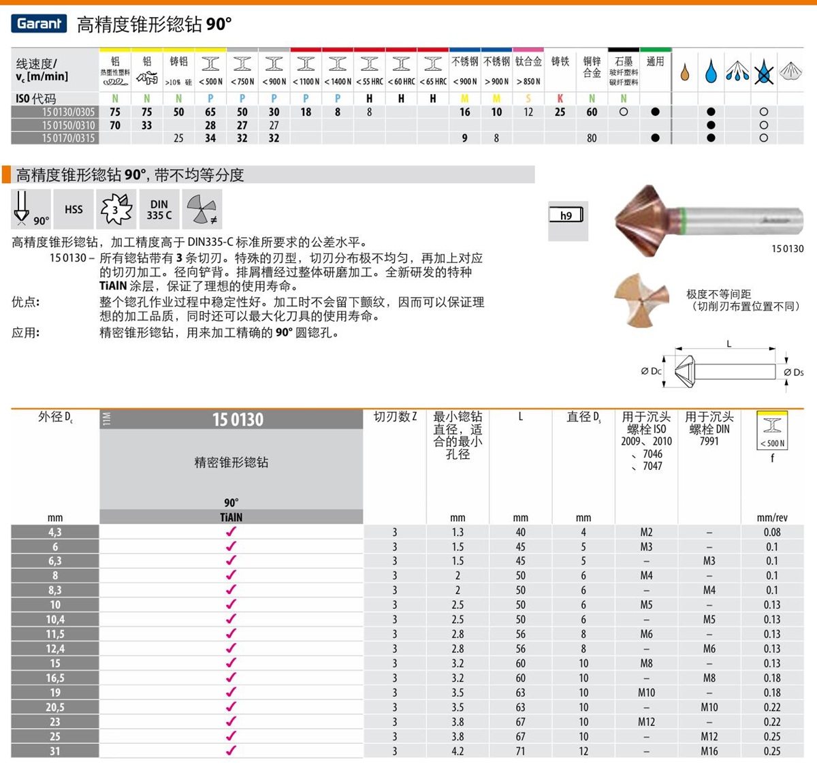The height and width of the screenshot is (771, 817).
Task: Click the 直径 Ds column header
Action: 584,417
